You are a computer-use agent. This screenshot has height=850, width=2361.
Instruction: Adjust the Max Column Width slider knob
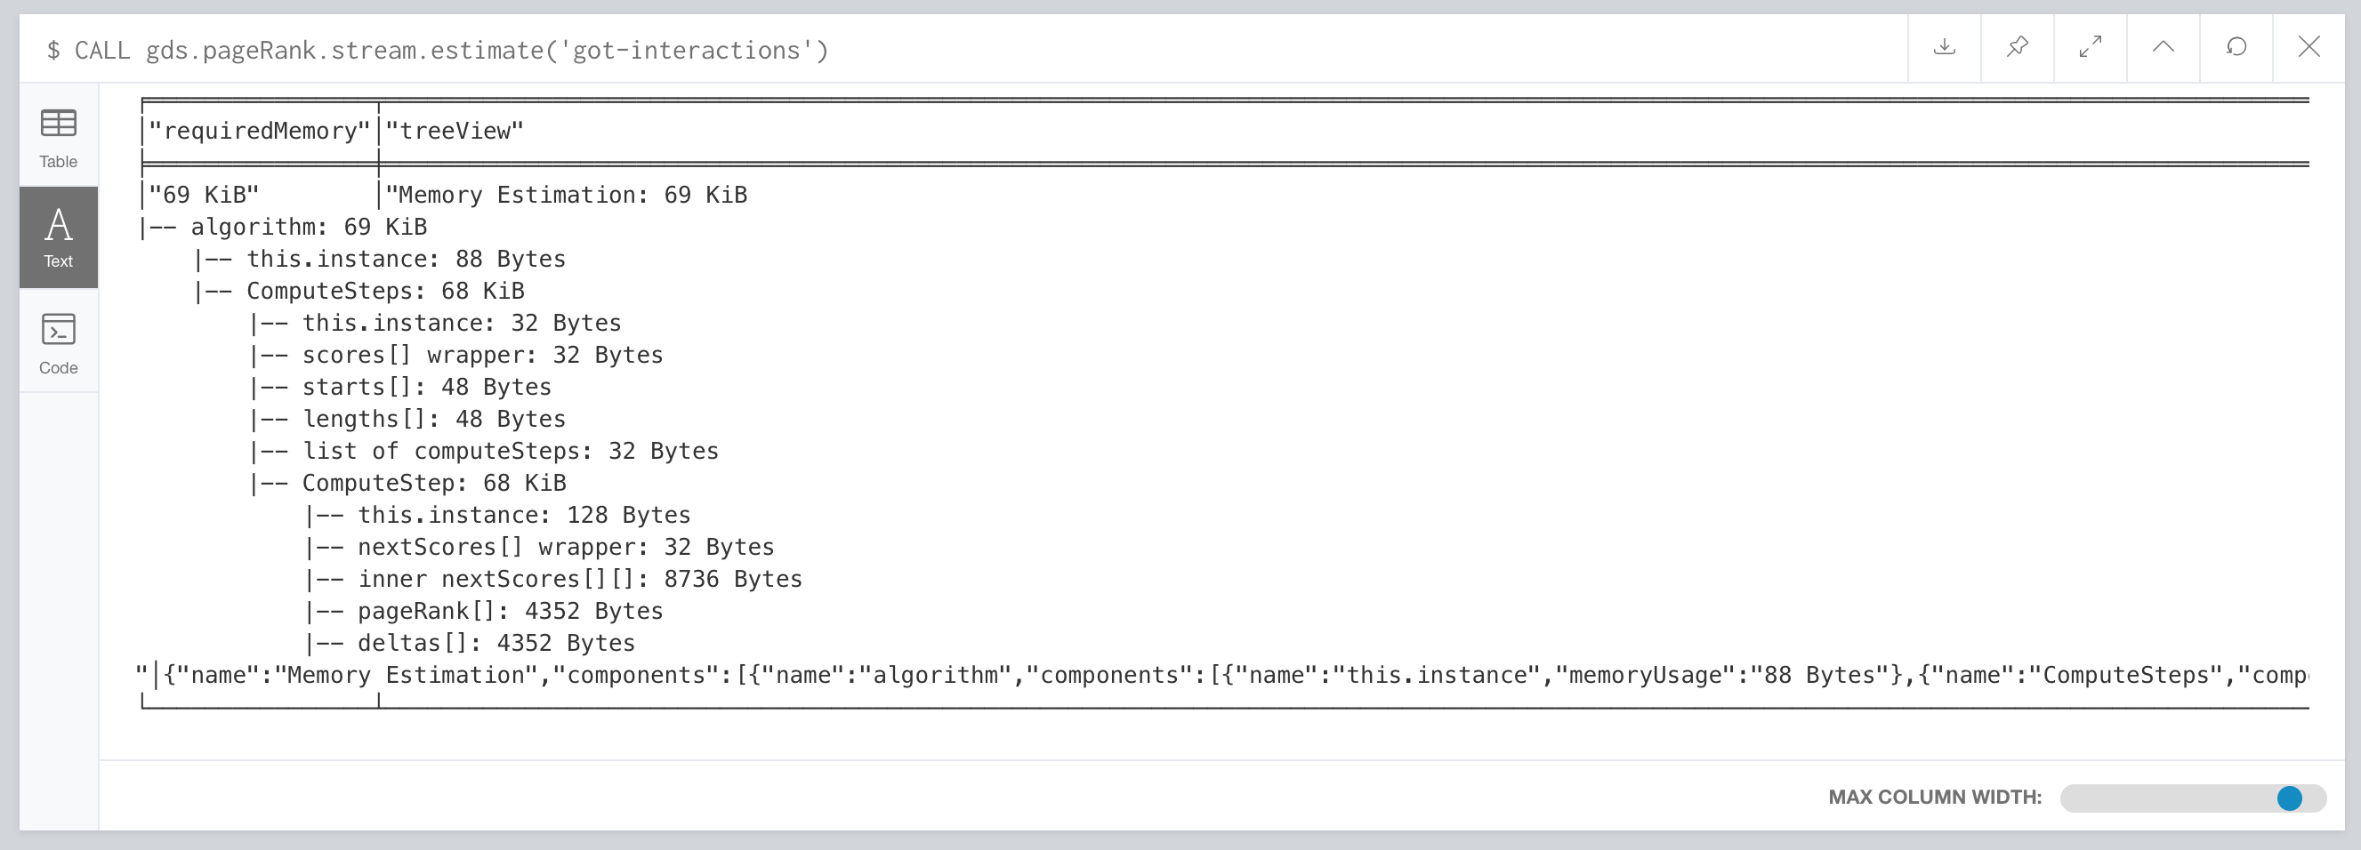tap(2290, 798)
